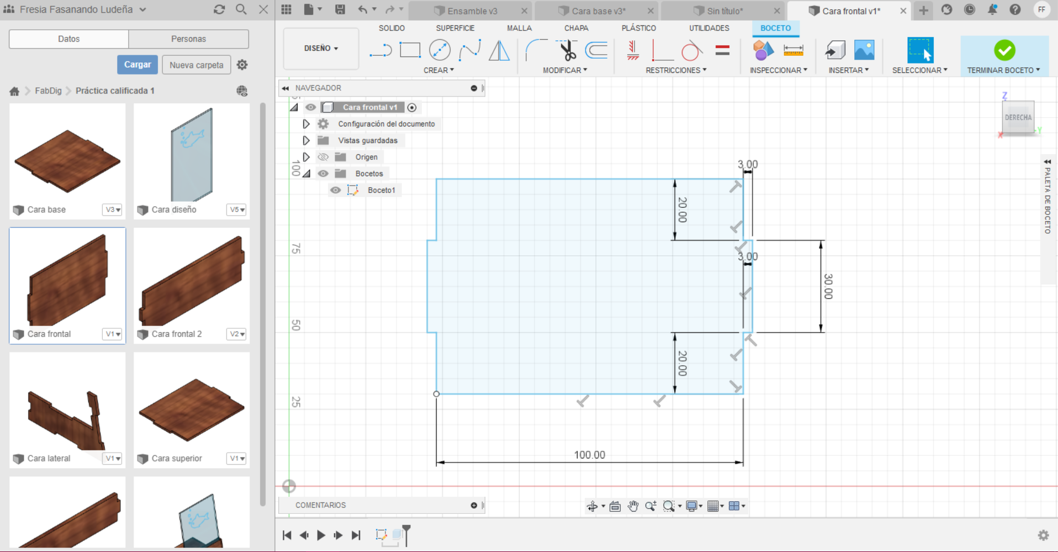Image resolution: width=1058 pixels, height=552 pixels.
Task: Click the Cargar button
Action: click(x=137, y=65)
